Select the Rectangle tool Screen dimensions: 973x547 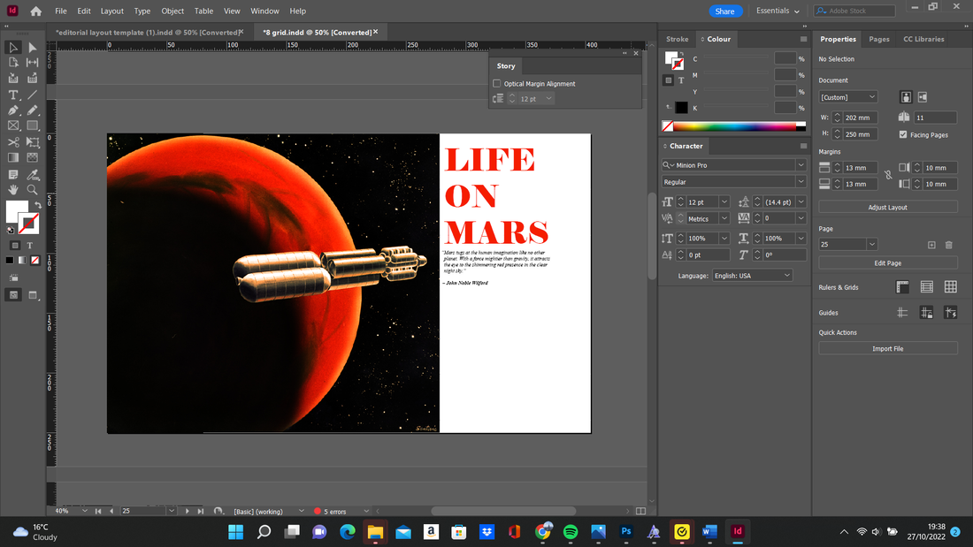coord(32,125)
